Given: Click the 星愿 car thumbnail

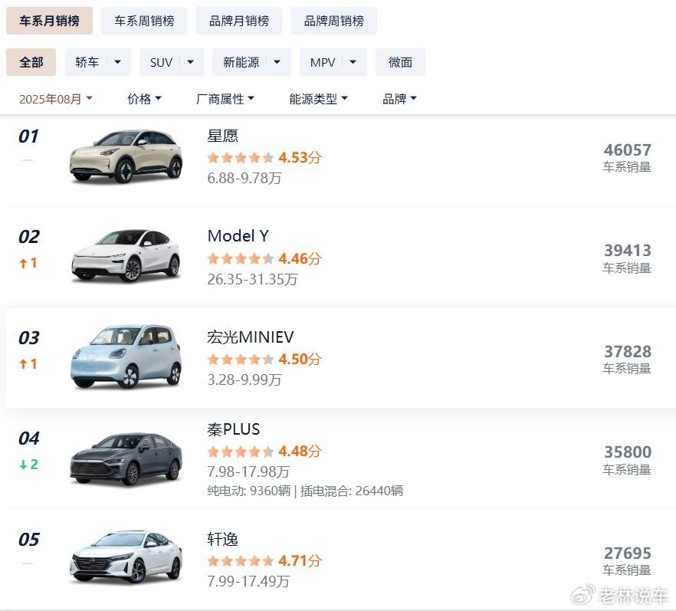Looking at the screenshot, I should 126,156.
